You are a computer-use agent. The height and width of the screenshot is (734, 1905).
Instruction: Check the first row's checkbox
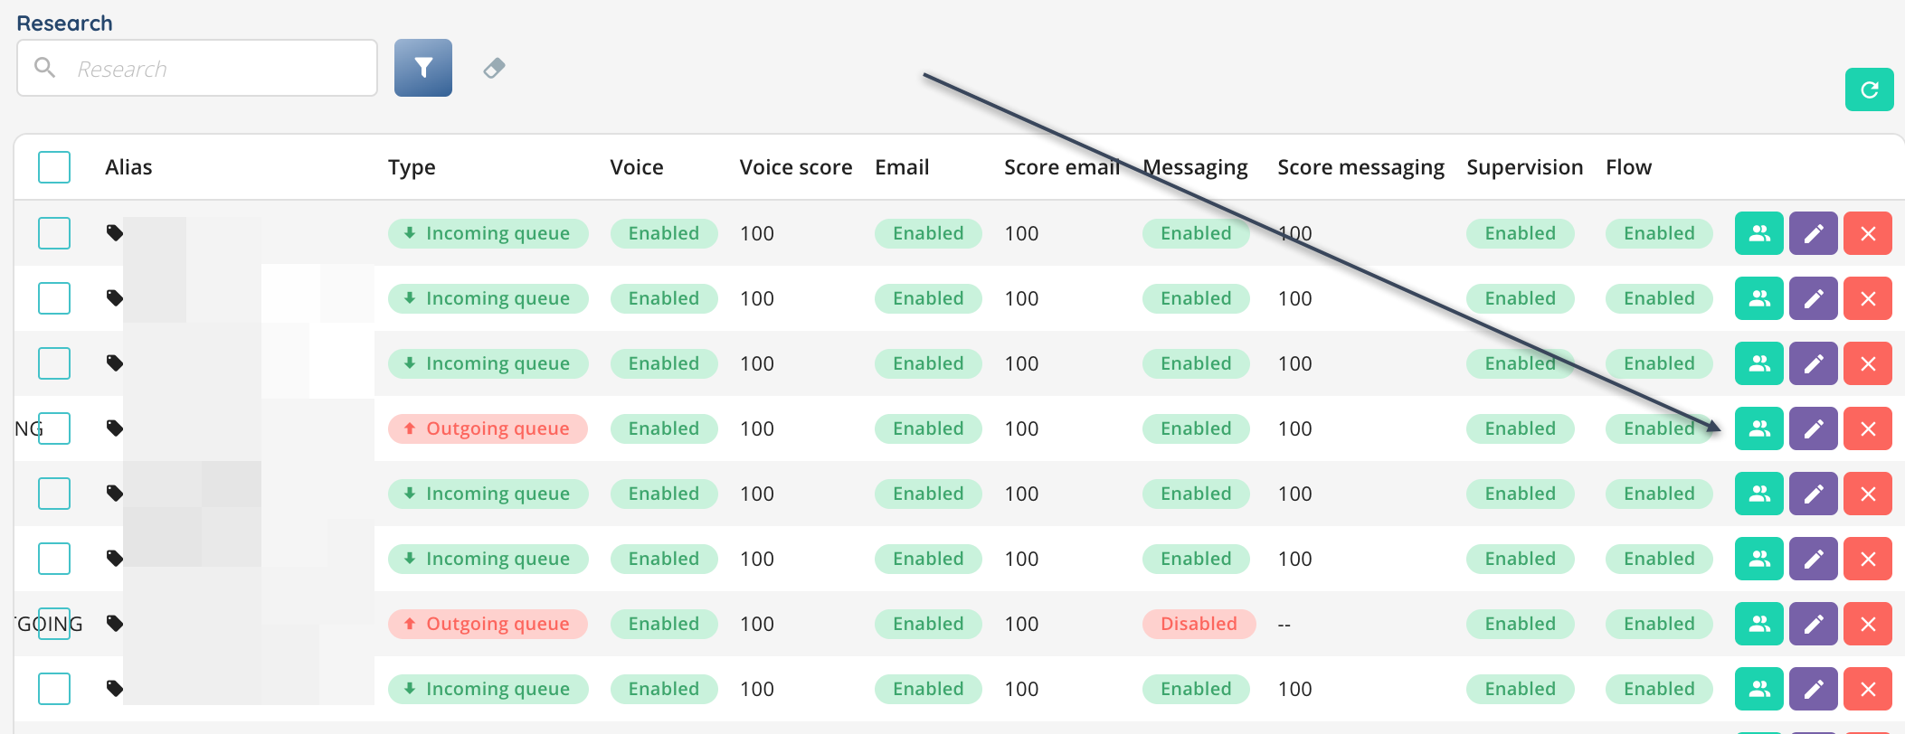[54, 233]
